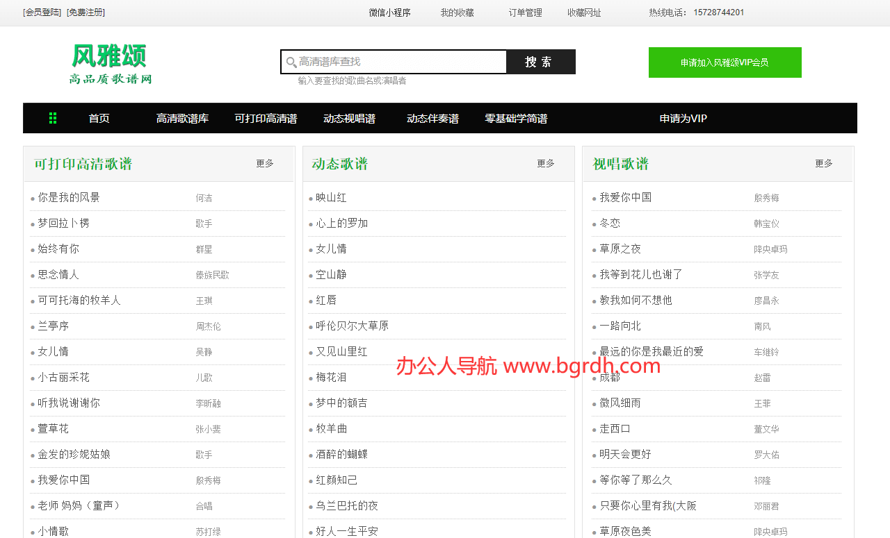Click the 免费注册 link at top
This screenshot has width=890, height=538.
coord(86,12)
